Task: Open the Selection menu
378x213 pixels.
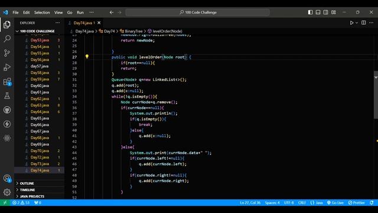Action: (42, 12)
